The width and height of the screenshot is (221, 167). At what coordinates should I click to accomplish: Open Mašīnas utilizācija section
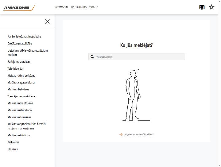(x=18, y=135)
